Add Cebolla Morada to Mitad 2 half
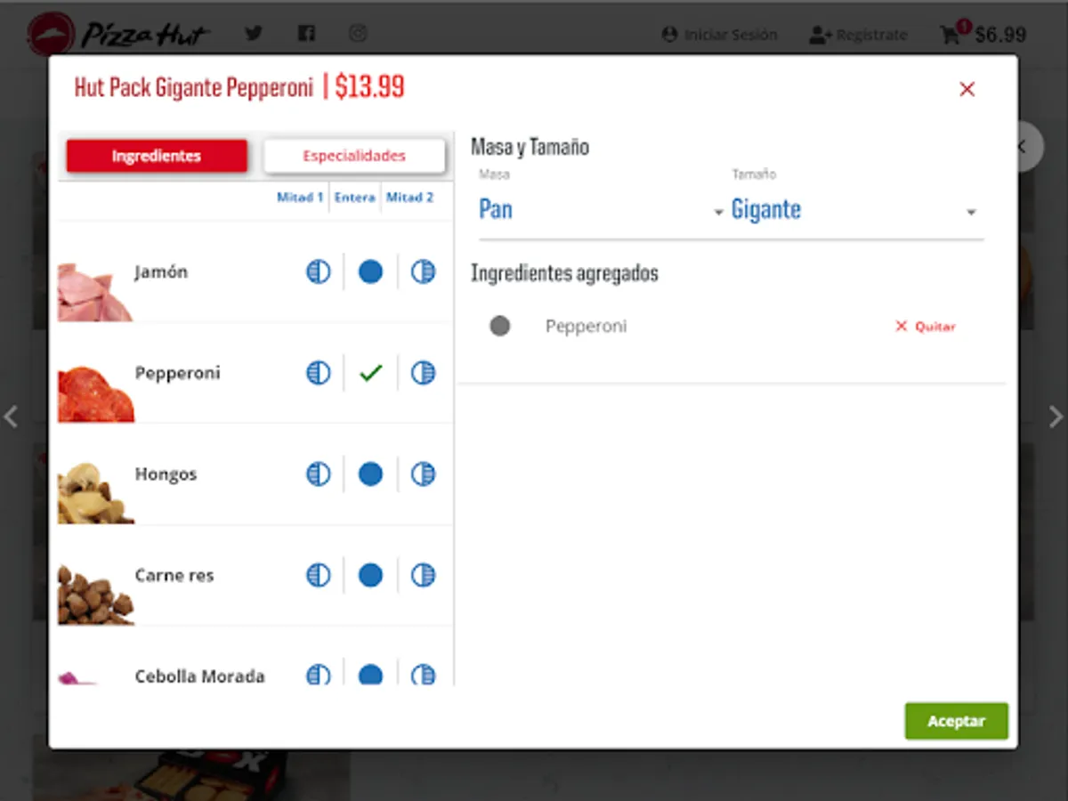Viewport: 1068px width, 801px height. tap(423, 675)
